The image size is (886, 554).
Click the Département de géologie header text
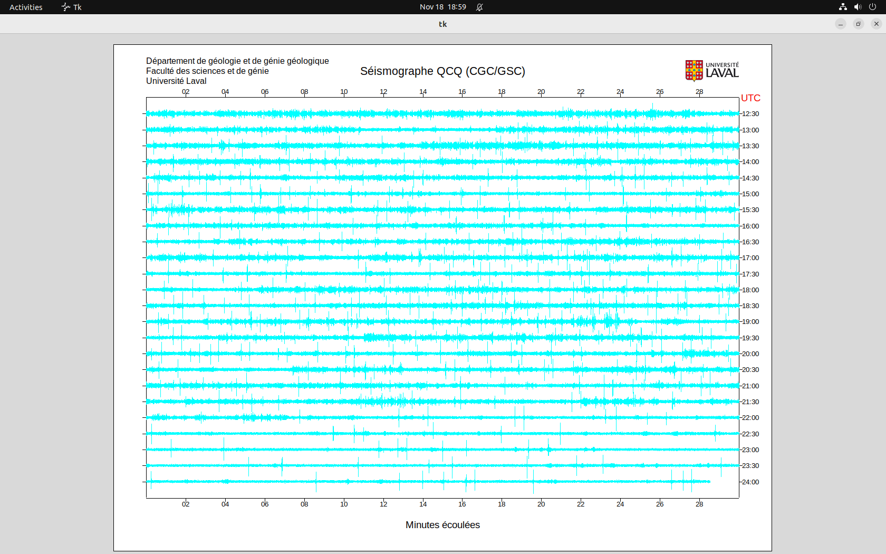(x=237, y=61)
